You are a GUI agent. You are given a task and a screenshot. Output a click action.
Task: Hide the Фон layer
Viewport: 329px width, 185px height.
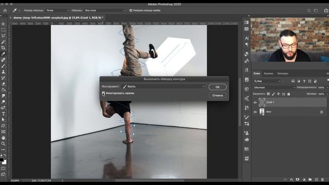(x=255, y=112)
